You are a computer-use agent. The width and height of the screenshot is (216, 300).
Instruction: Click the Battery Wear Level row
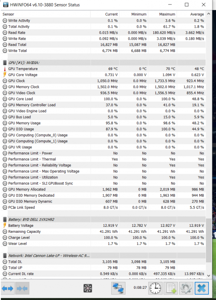[103, 244]
